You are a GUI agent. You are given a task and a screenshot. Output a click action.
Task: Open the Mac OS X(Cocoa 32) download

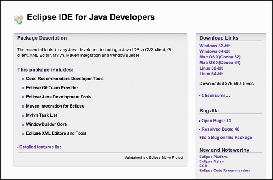[220, 57]
